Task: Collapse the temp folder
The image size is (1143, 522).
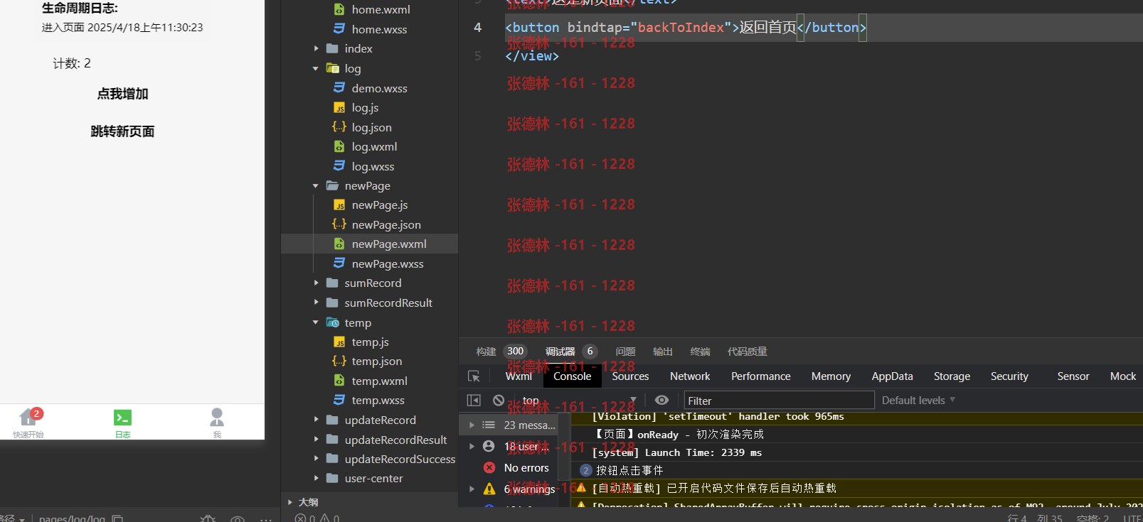Action: 316,322
